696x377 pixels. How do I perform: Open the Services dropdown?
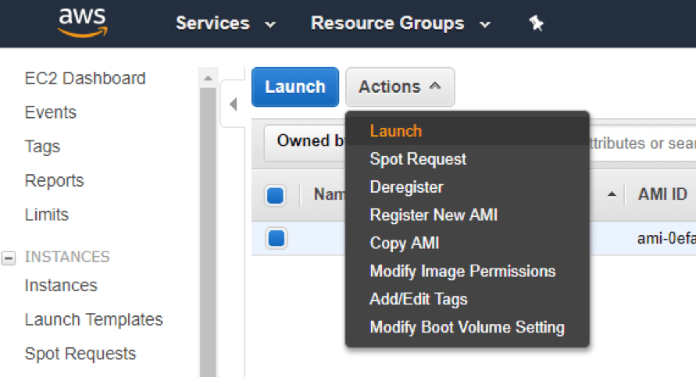point(226,23)
